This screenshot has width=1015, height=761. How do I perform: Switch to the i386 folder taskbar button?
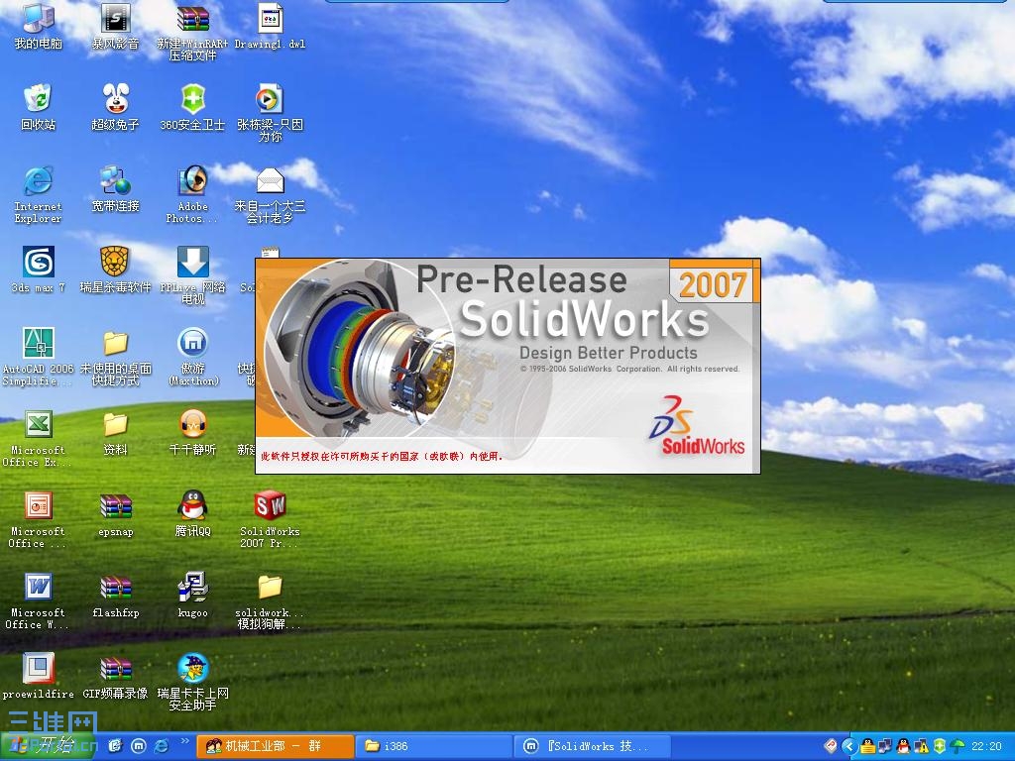(433, 746)
